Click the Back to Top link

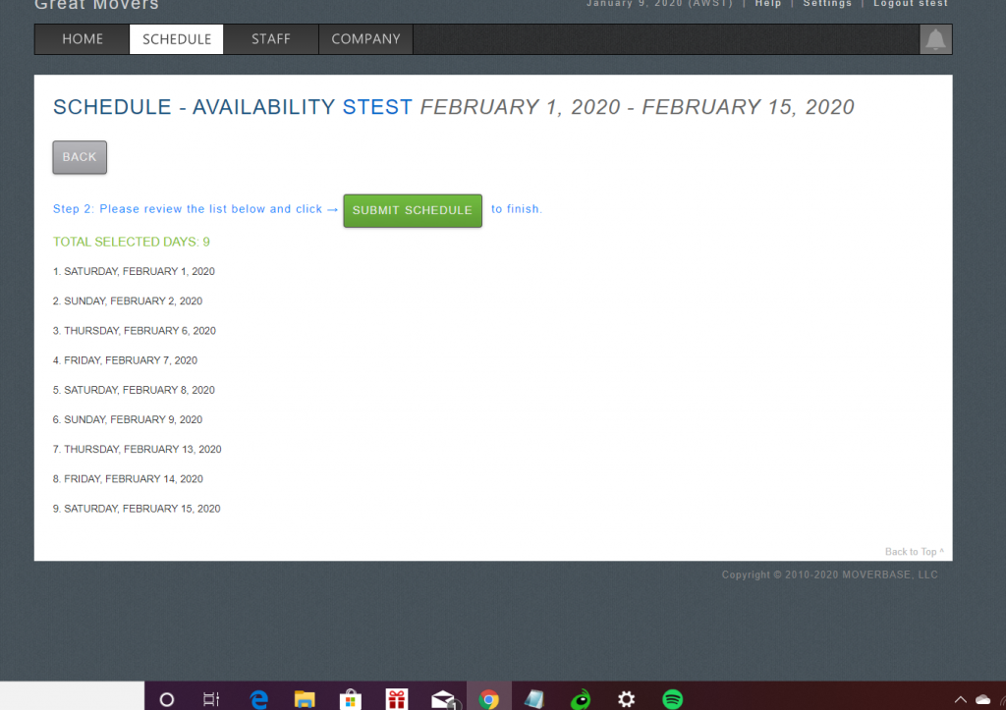point(914,552)
